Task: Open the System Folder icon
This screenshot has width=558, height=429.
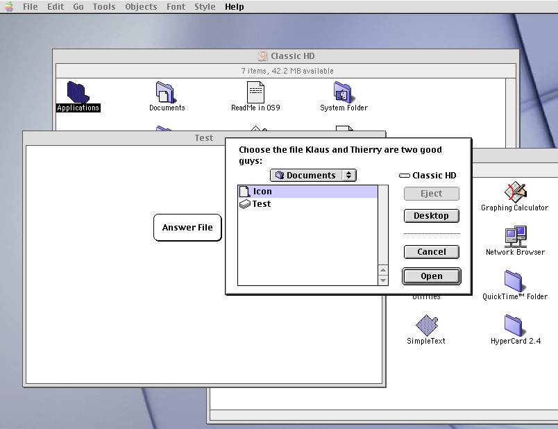Action: tap(343, 92)
